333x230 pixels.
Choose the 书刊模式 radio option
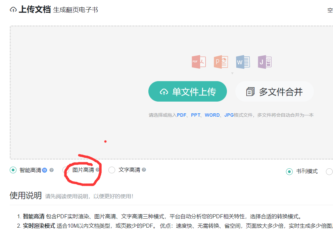pos(289,171)
